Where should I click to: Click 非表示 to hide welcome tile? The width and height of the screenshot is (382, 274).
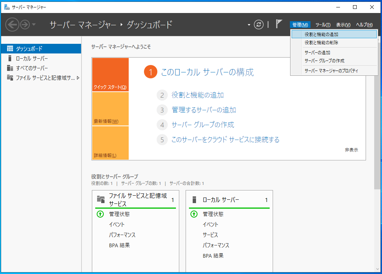[x=351, y=150]
